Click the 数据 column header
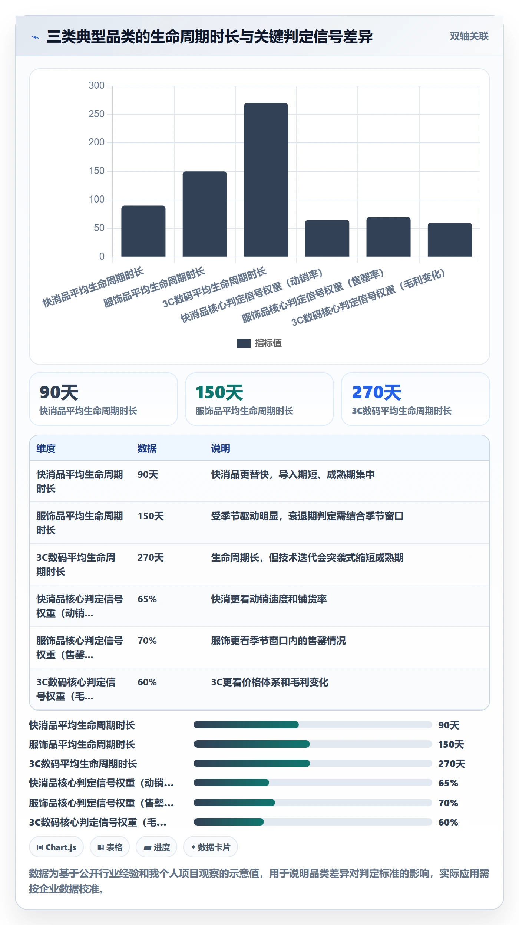This screenshot has width=519, height=925. point(147,448)
